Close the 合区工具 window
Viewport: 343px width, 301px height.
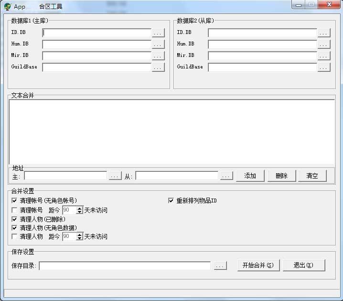329,5
